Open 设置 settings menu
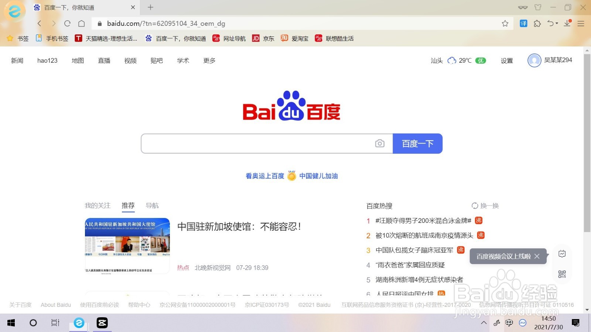The image size is (591, 332). [x=507, y=60]
